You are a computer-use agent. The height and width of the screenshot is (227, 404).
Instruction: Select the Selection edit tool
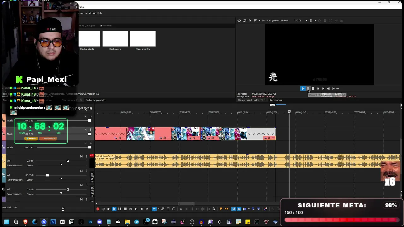click(x=168, y=209)
